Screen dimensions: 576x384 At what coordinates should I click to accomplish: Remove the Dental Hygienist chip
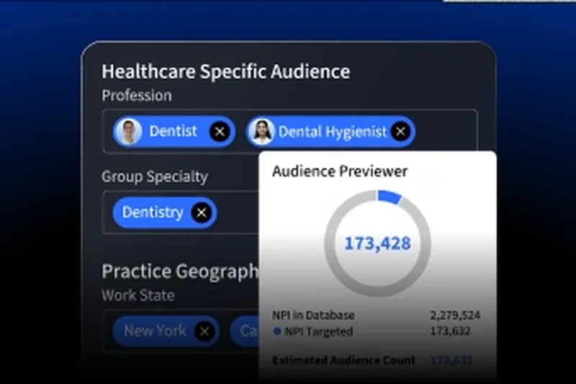(x=401, y=132)
